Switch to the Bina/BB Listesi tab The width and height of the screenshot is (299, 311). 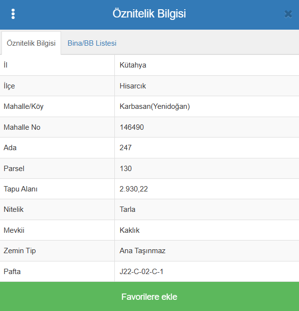92,43
